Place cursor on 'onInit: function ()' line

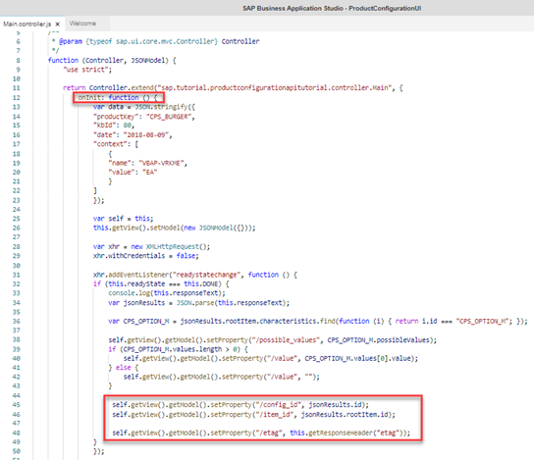(x=118, y=98)
